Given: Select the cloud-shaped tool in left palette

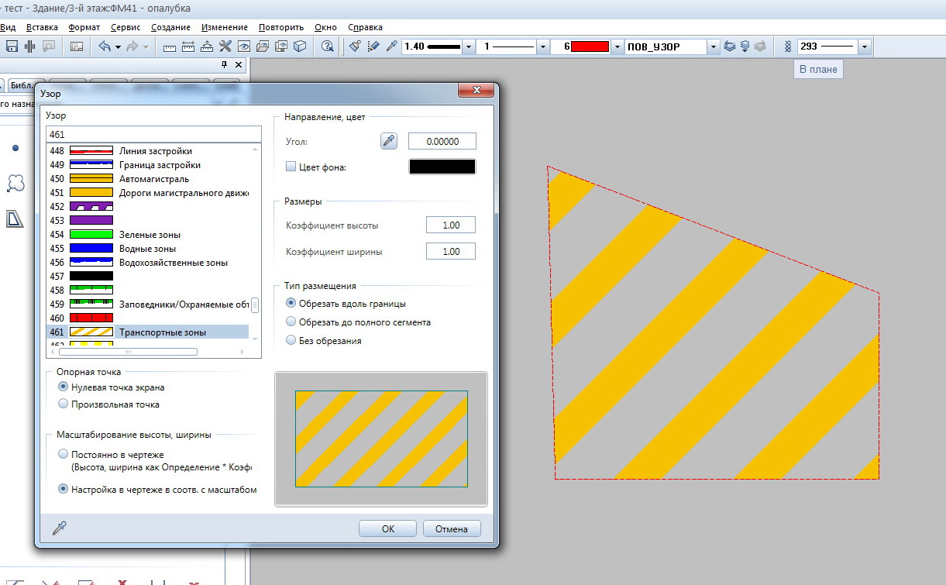Looking at the screenshot, I should 15,183.
